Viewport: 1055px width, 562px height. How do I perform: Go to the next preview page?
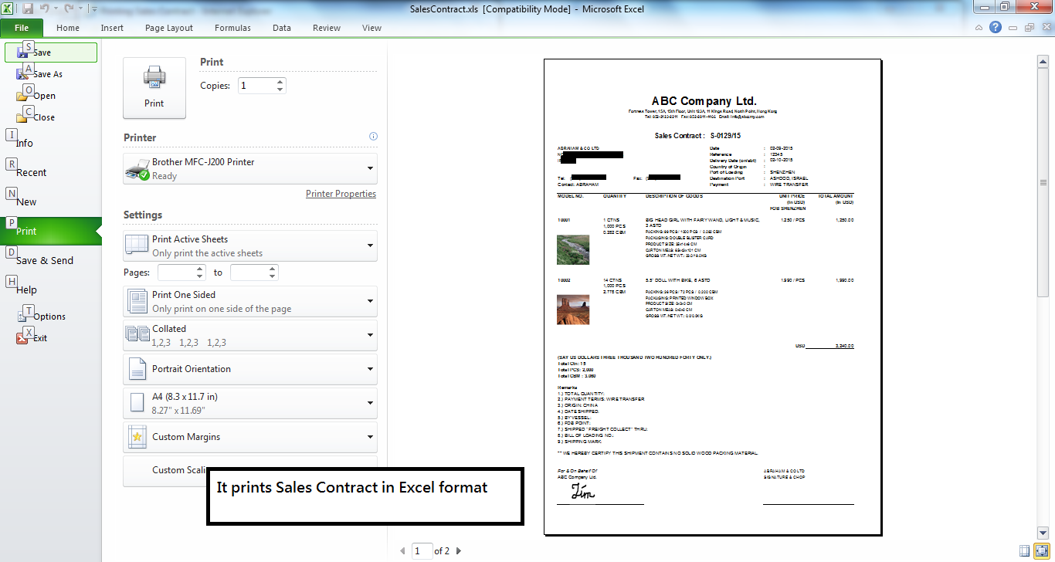[x=459, y=551]
